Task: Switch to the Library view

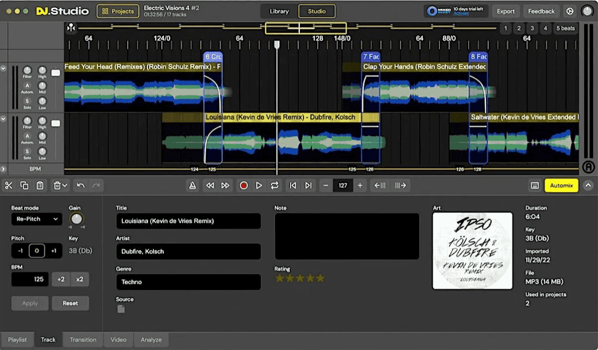Action: pyautogui.click(x=279, y=11)
